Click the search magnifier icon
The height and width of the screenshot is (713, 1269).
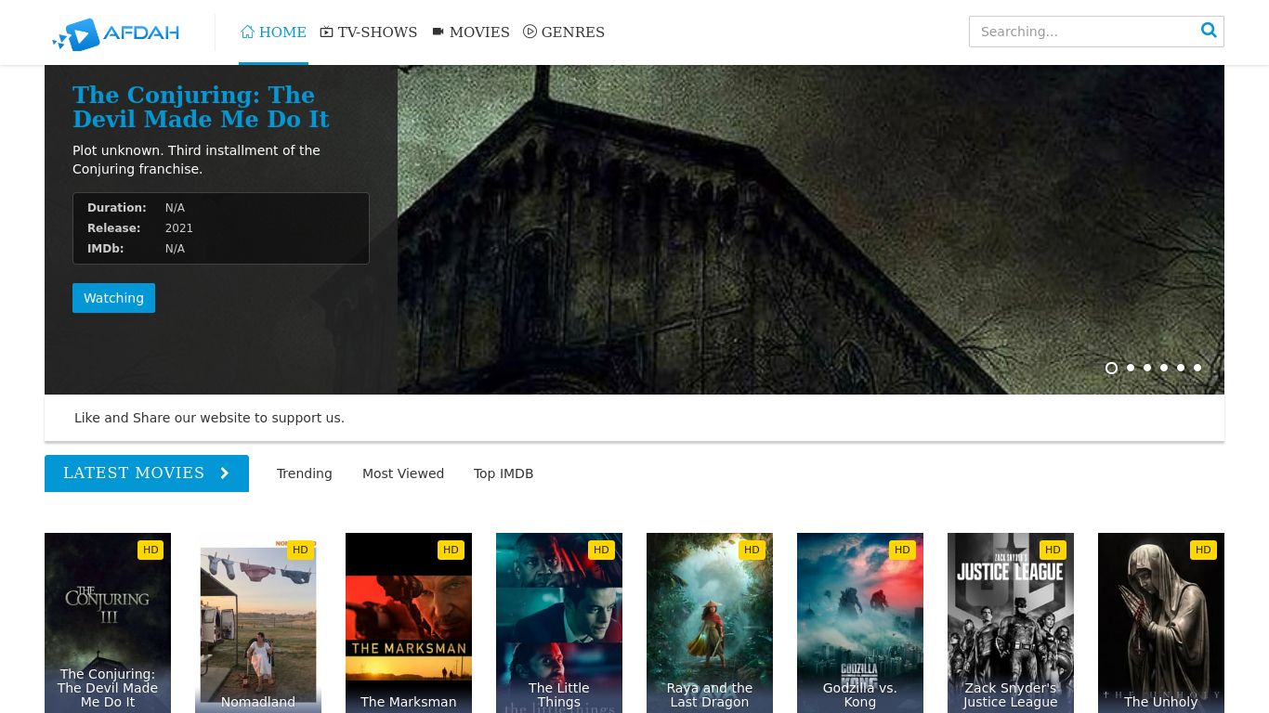click(x=1209, y=31)
